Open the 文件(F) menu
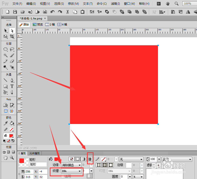 pyautogui.click(x=17, y=4)
